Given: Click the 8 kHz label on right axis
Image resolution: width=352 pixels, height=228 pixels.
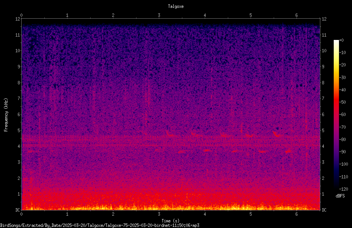Looking at the screenshot, I should [x=323, y=83].
